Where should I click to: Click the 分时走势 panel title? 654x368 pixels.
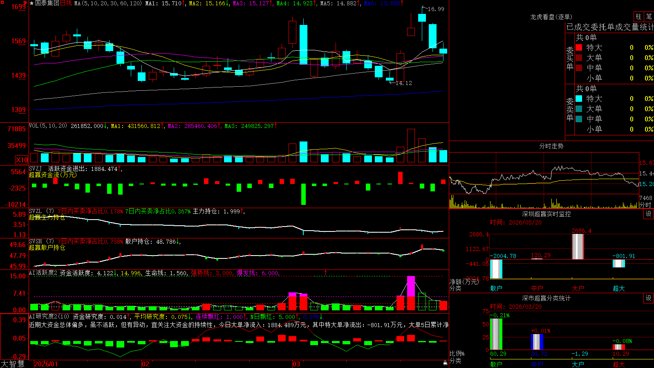click(x=551, y=146)
